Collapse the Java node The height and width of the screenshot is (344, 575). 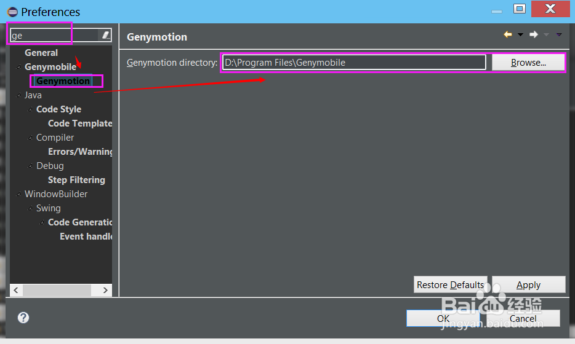pos(18,95)
